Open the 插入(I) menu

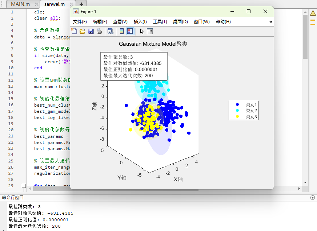(x=140, y=22)
